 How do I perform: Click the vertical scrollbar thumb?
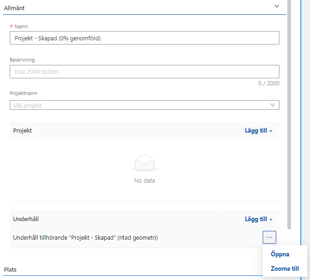(289, 116)
